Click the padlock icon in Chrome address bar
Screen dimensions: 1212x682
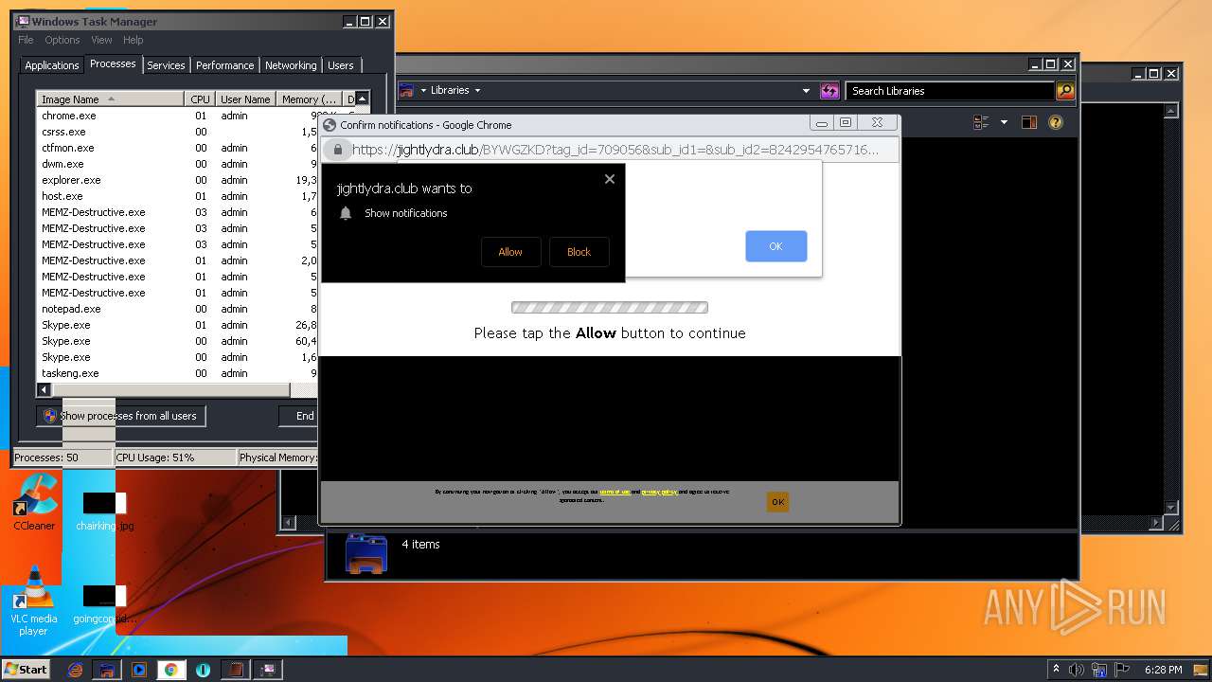(337, 150)
